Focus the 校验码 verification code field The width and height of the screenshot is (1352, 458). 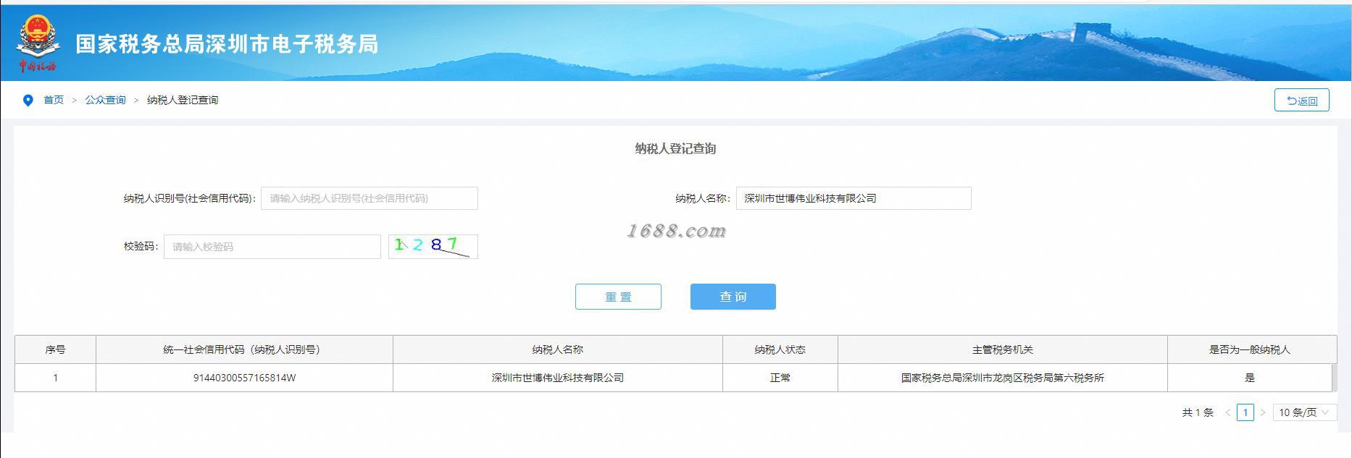[x=272, y=247]
